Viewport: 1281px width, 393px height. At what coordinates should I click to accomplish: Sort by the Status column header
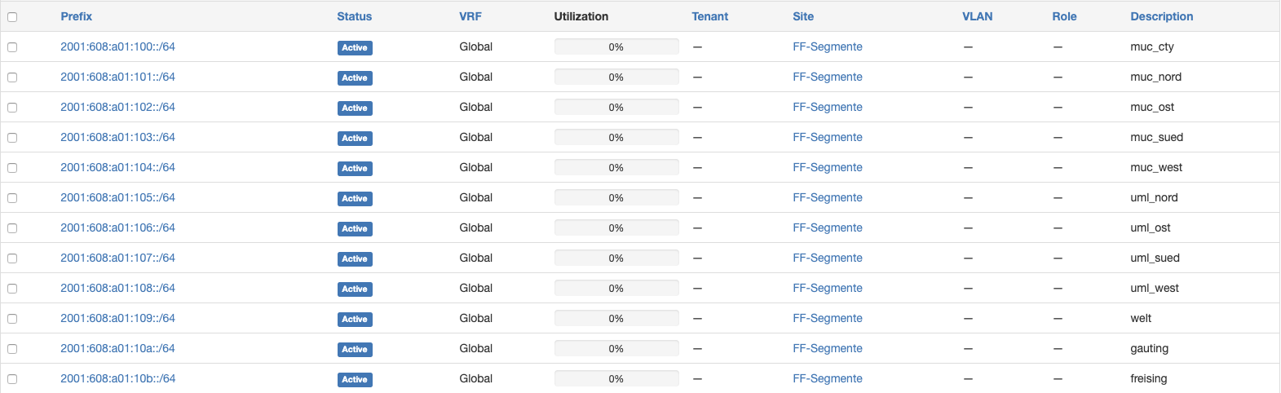tap(354, 16)
